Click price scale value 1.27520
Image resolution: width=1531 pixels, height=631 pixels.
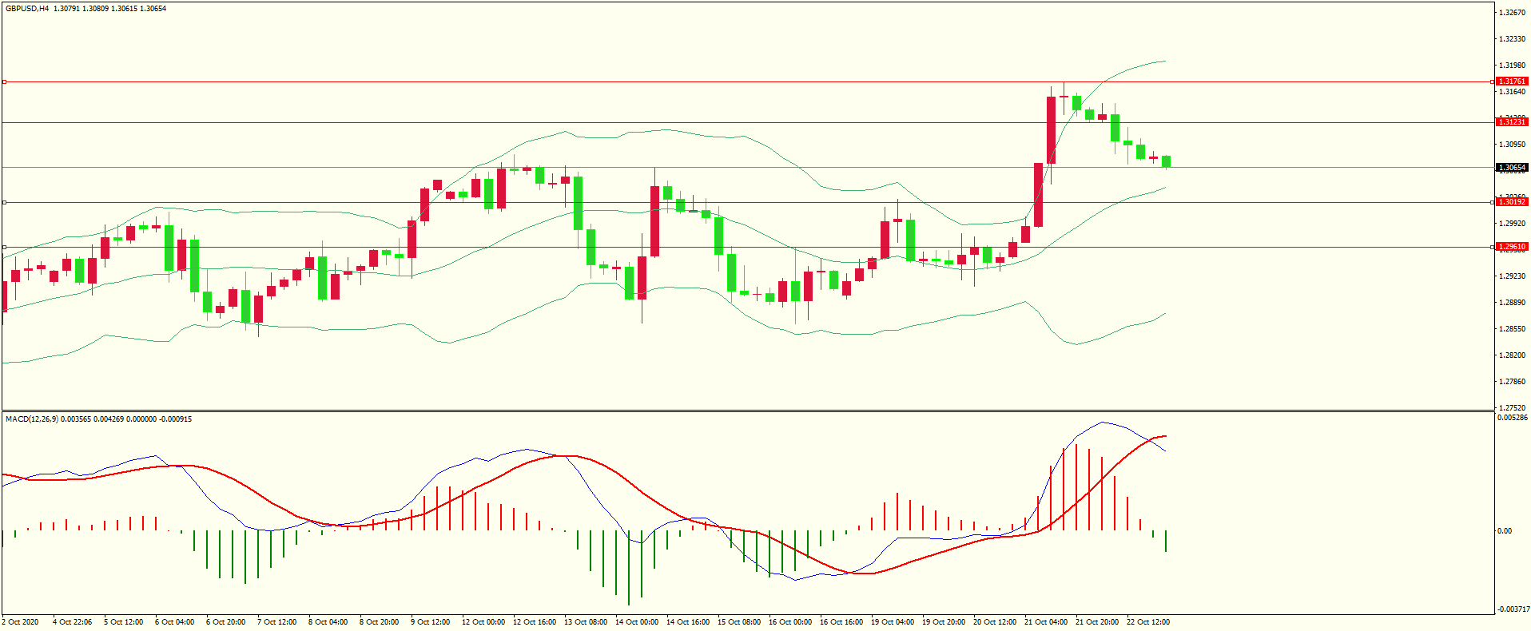coord(1513,407)
